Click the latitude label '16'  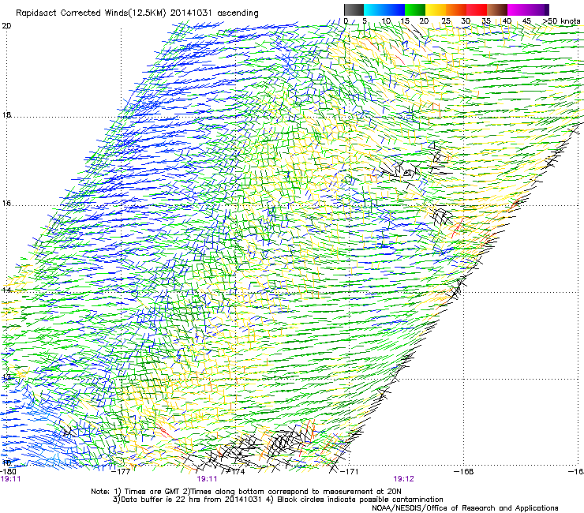coord(6,204)
